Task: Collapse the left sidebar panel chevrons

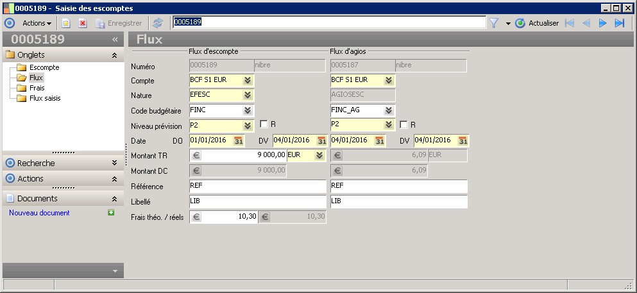Action: coord(115,39)
